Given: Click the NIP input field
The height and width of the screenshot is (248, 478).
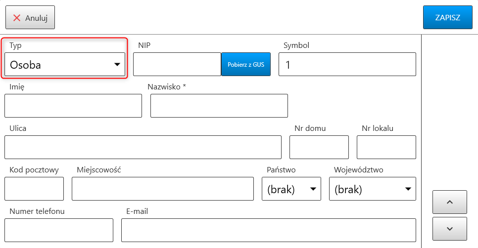Looking at the screenshot, I should coord(177,64).
